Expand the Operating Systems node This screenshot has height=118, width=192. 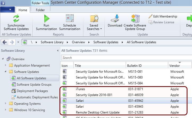pos(6,103)
